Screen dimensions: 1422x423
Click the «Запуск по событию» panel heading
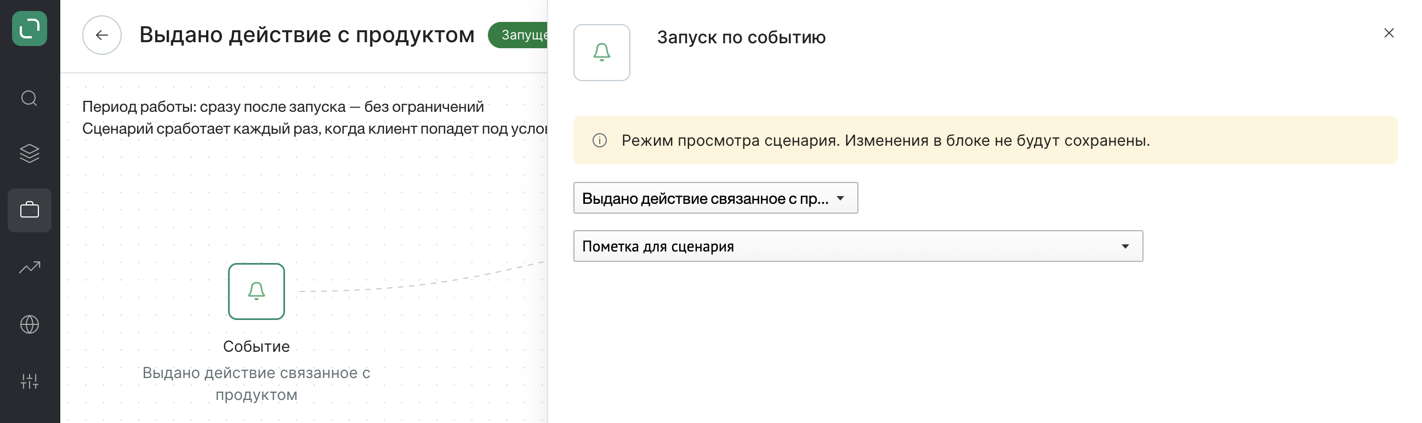click(741, 37)
